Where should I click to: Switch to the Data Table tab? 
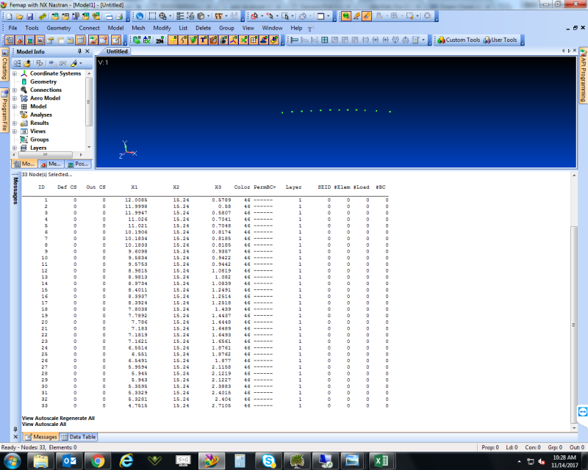point(79,437)
